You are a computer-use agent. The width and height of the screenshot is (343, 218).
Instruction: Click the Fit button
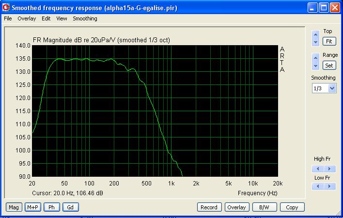point(329,41)
